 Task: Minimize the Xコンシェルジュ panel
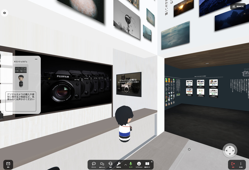tap(36, 59)
